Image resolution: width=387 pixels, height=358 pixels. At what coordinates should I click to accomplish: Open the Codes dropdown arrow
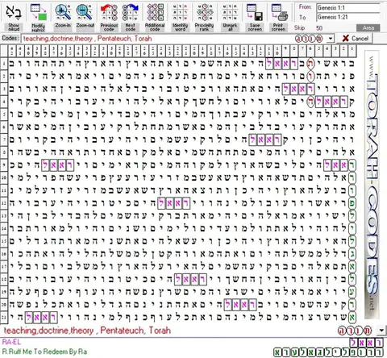(331, 39)
